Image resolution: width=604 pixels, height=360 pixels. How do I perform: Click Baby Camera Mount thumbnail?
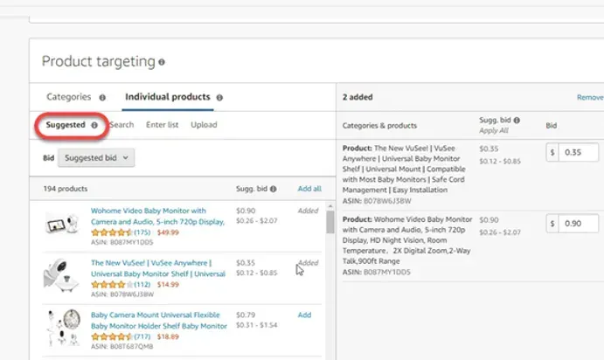point(63,328)
